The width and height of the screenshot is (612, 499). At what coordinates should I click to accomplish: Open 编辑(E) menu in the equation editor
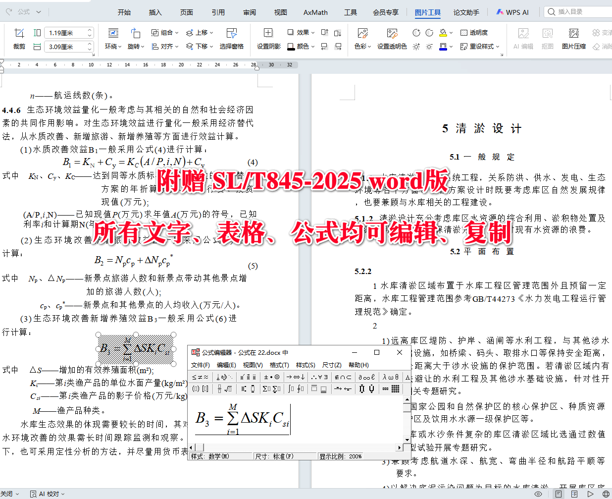point(226,365)
